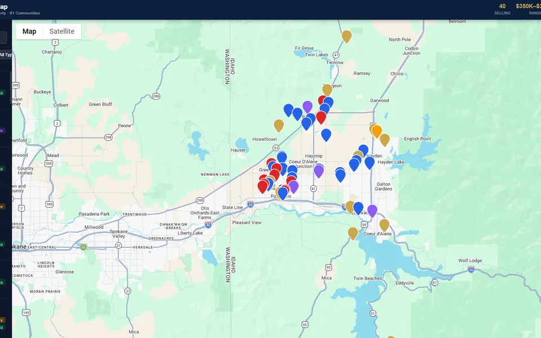Click the Interstate 90 shield near State Line
Screen dimensions: 541x338
pos(250,204)
